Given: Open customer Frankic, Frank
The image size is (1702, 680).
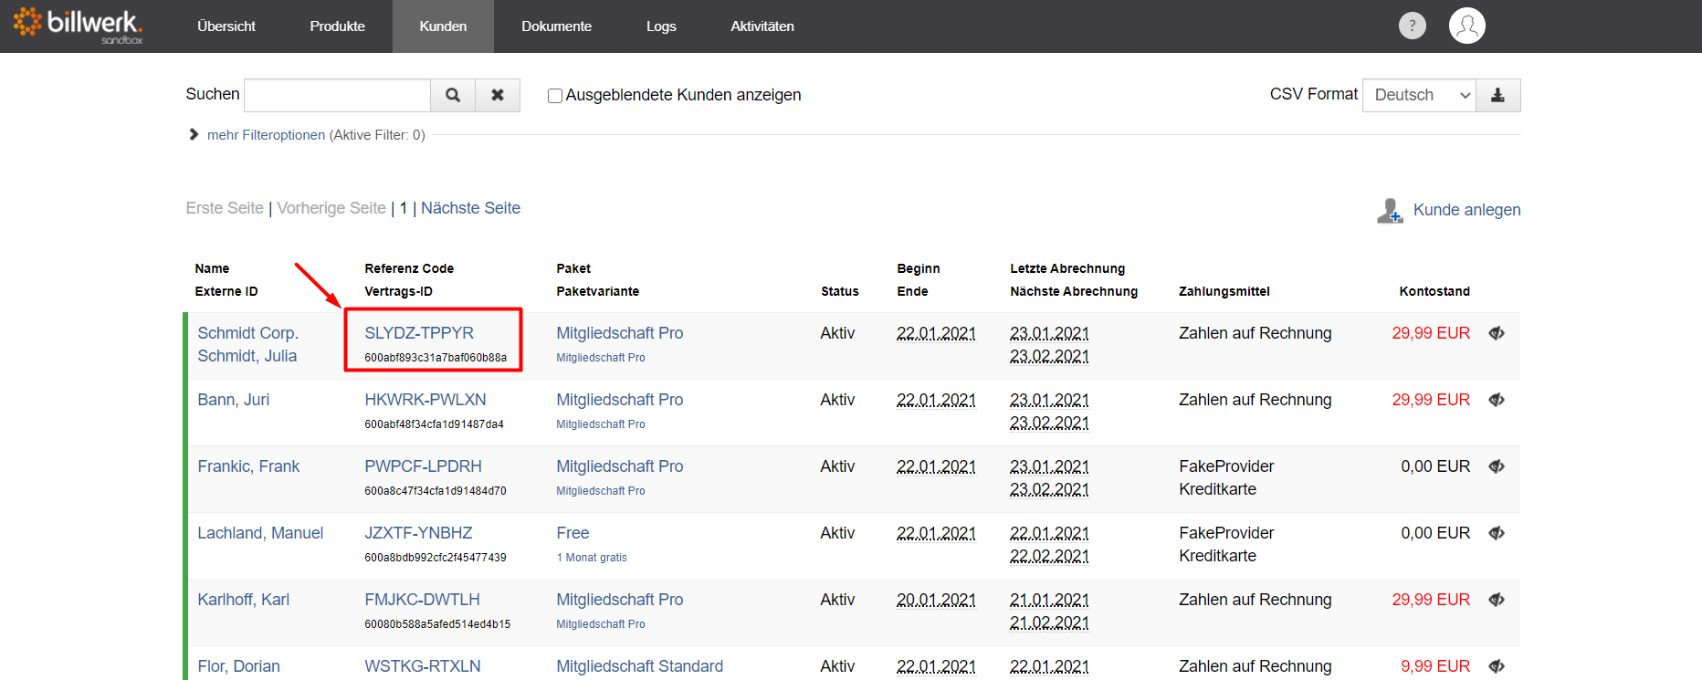Looking at the screenshot, I should [x=248, y=466].
